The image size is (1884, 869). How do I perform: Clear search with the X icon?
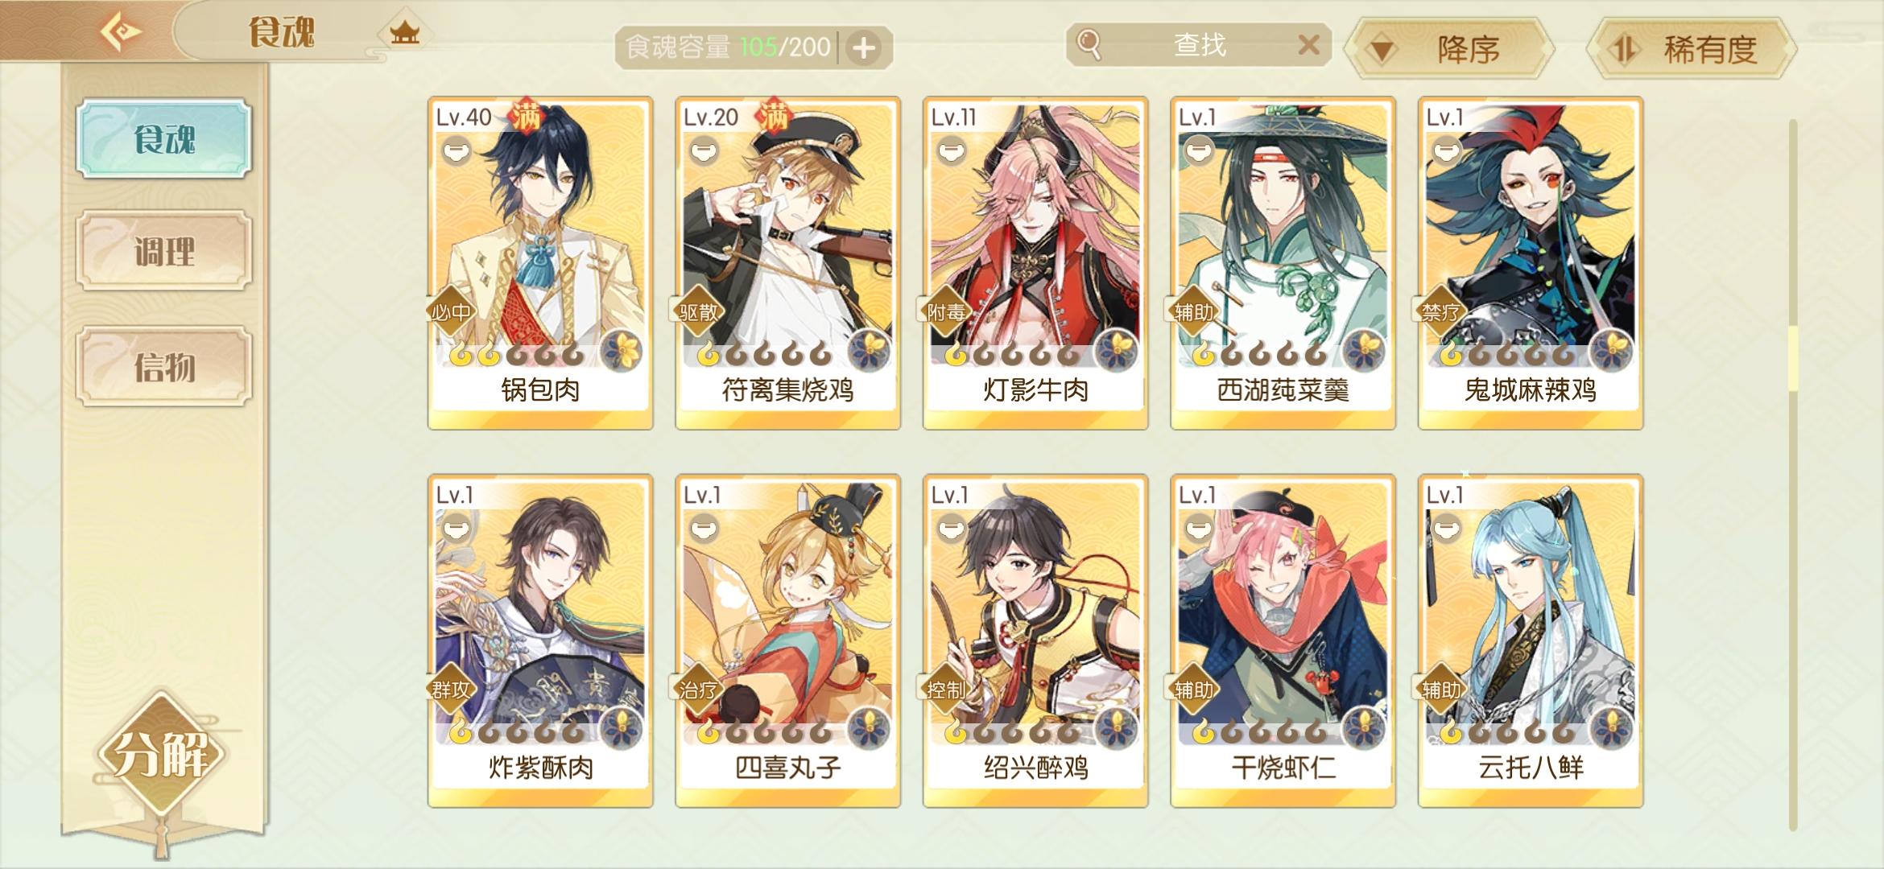coord(1308,44)
